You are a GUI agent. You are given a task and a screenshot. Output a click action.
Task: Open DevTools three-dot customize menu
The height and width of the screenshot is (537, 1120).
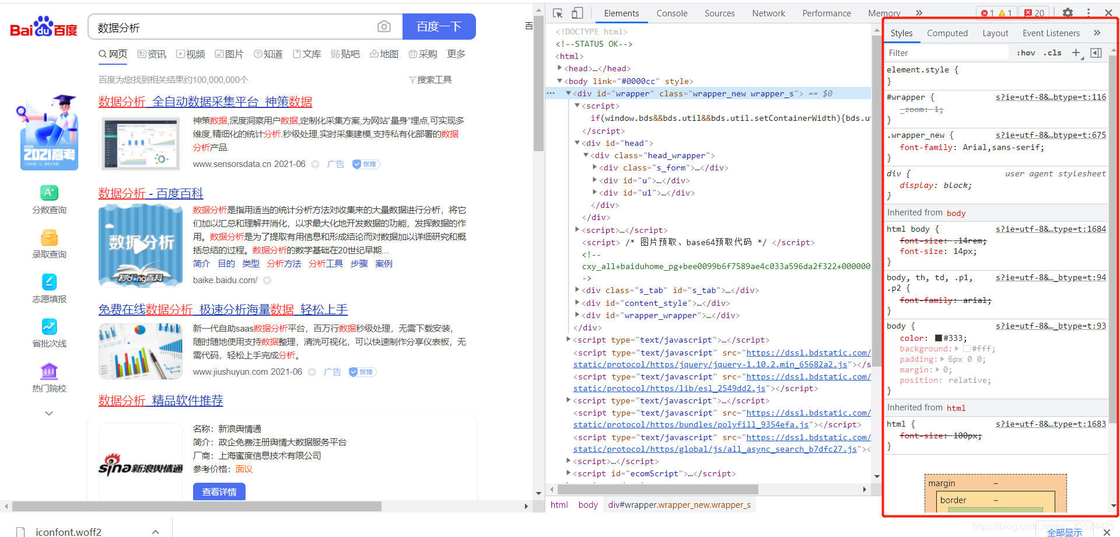[x=1088, y=12]
